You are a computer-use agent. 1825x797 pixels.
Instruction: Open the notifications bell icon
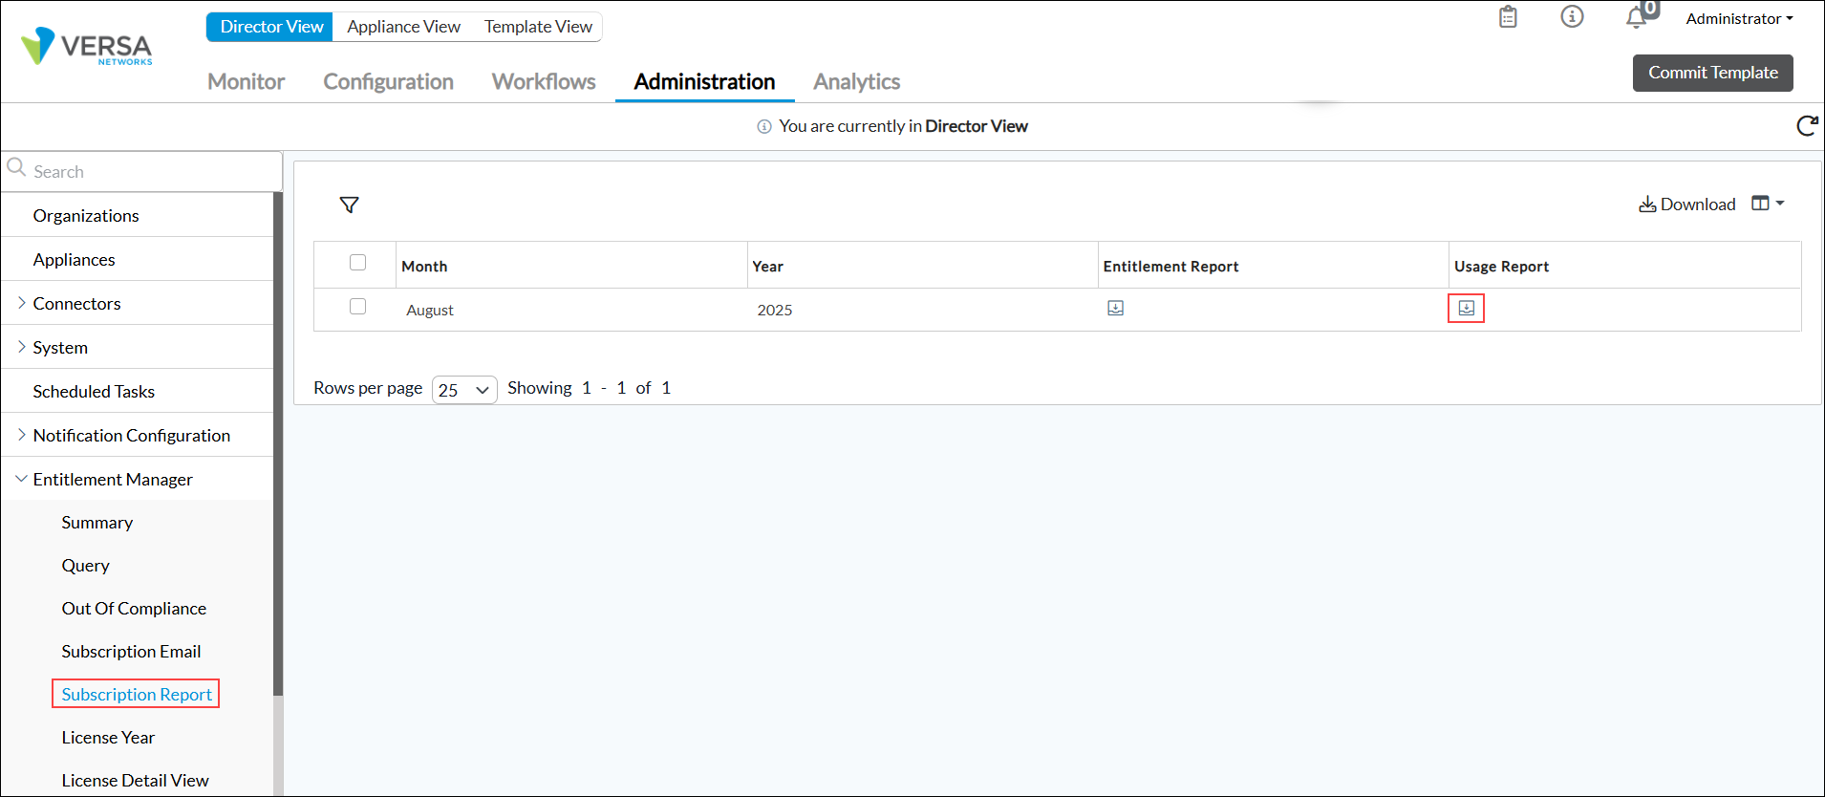pos(1637,17)
